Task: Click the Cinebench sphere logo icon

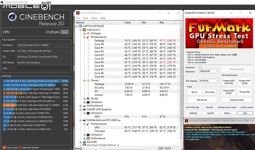Action: pos(12,17)
